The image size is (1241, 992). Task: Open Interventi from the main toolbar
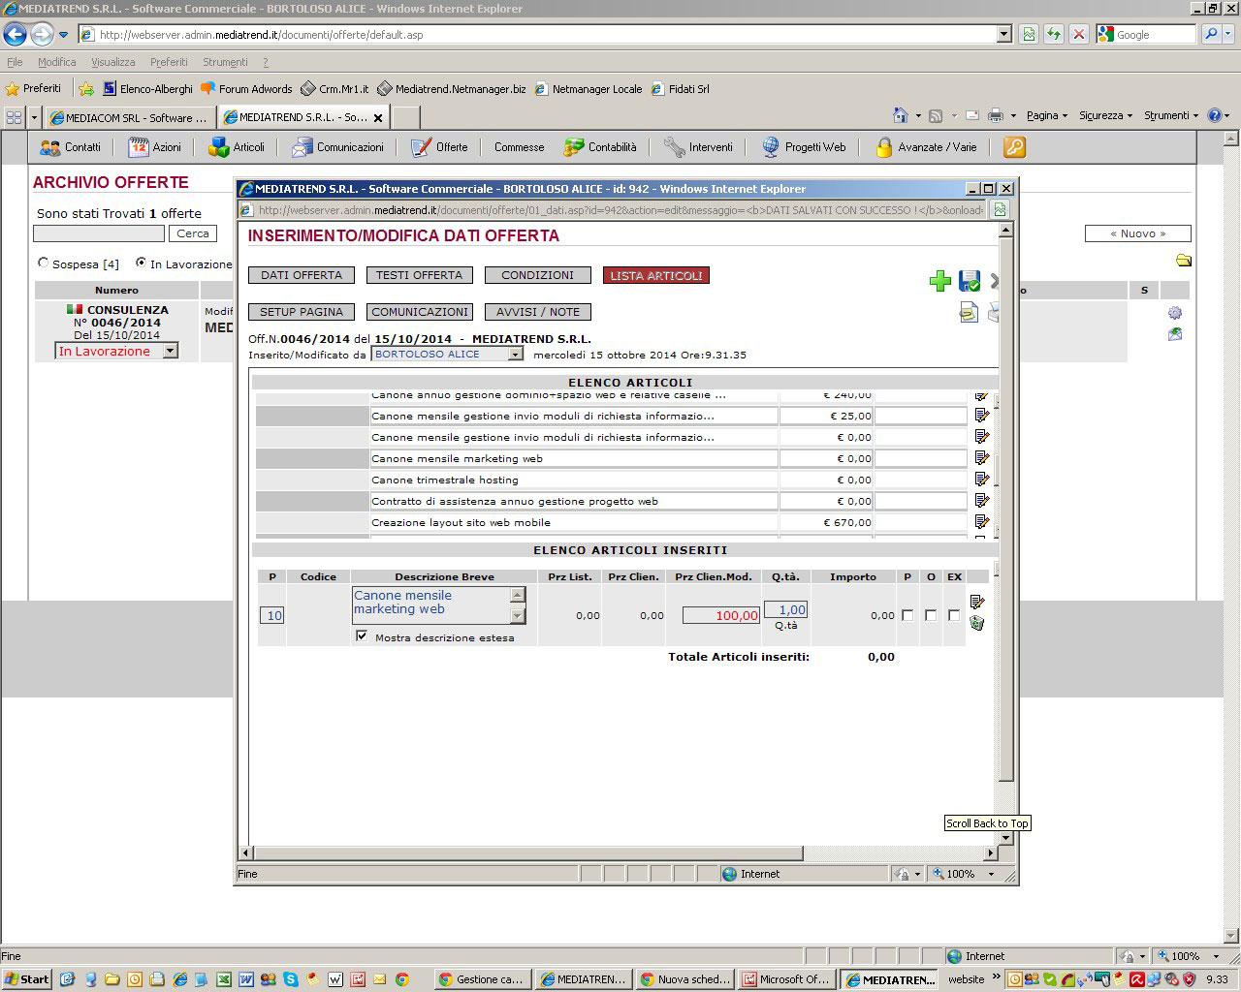698,147
